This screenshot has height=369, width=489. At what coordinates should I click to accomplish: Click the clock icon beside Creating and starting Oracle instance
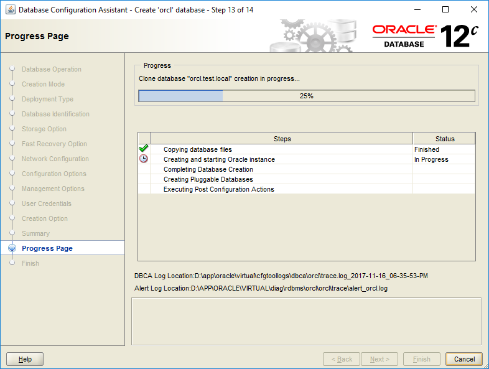[144, 159]
